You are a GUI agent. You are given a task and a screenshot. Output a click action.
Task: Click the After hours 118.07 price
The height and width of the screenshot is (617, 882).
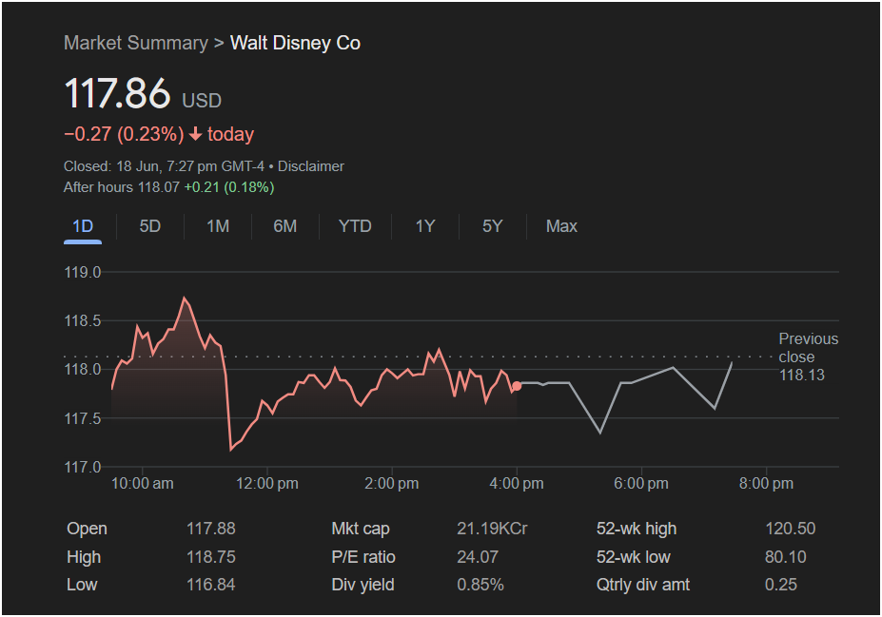(x=122, y=187)
